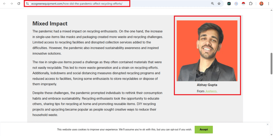Open the Justeco link
Image resolution: width=273 pixels, height=136 pixels.
click(x=211, y=91)
